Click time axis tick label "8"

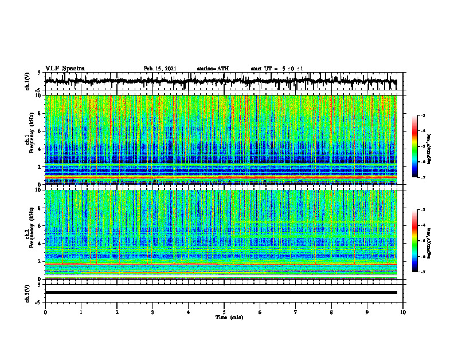point(331,312)
